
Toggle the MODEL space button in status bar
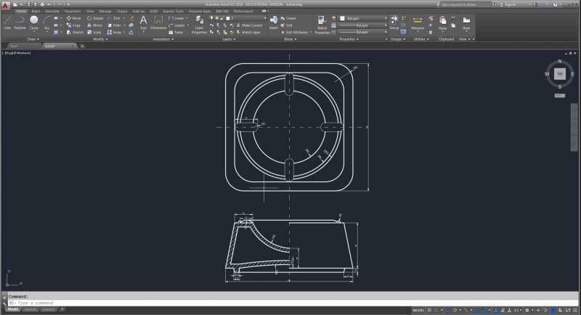pos(418,310)
